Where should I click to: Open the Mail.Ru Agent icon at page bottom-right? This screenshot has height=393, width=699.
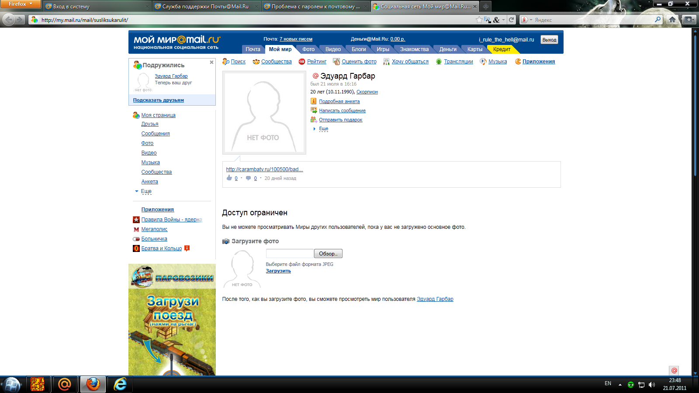(x=674, y=370)
